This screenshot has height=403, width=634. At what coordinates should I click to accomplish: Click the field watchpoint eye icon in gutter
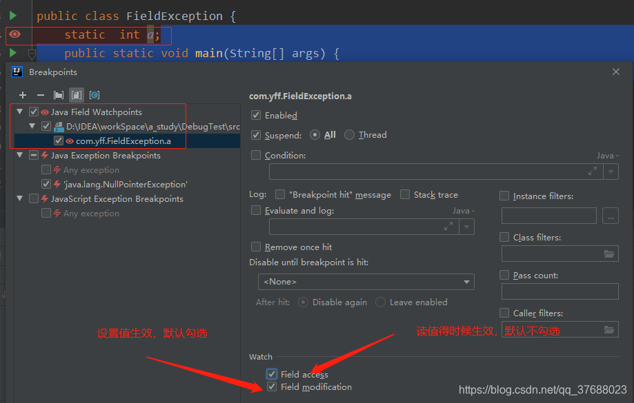[15, 34]
